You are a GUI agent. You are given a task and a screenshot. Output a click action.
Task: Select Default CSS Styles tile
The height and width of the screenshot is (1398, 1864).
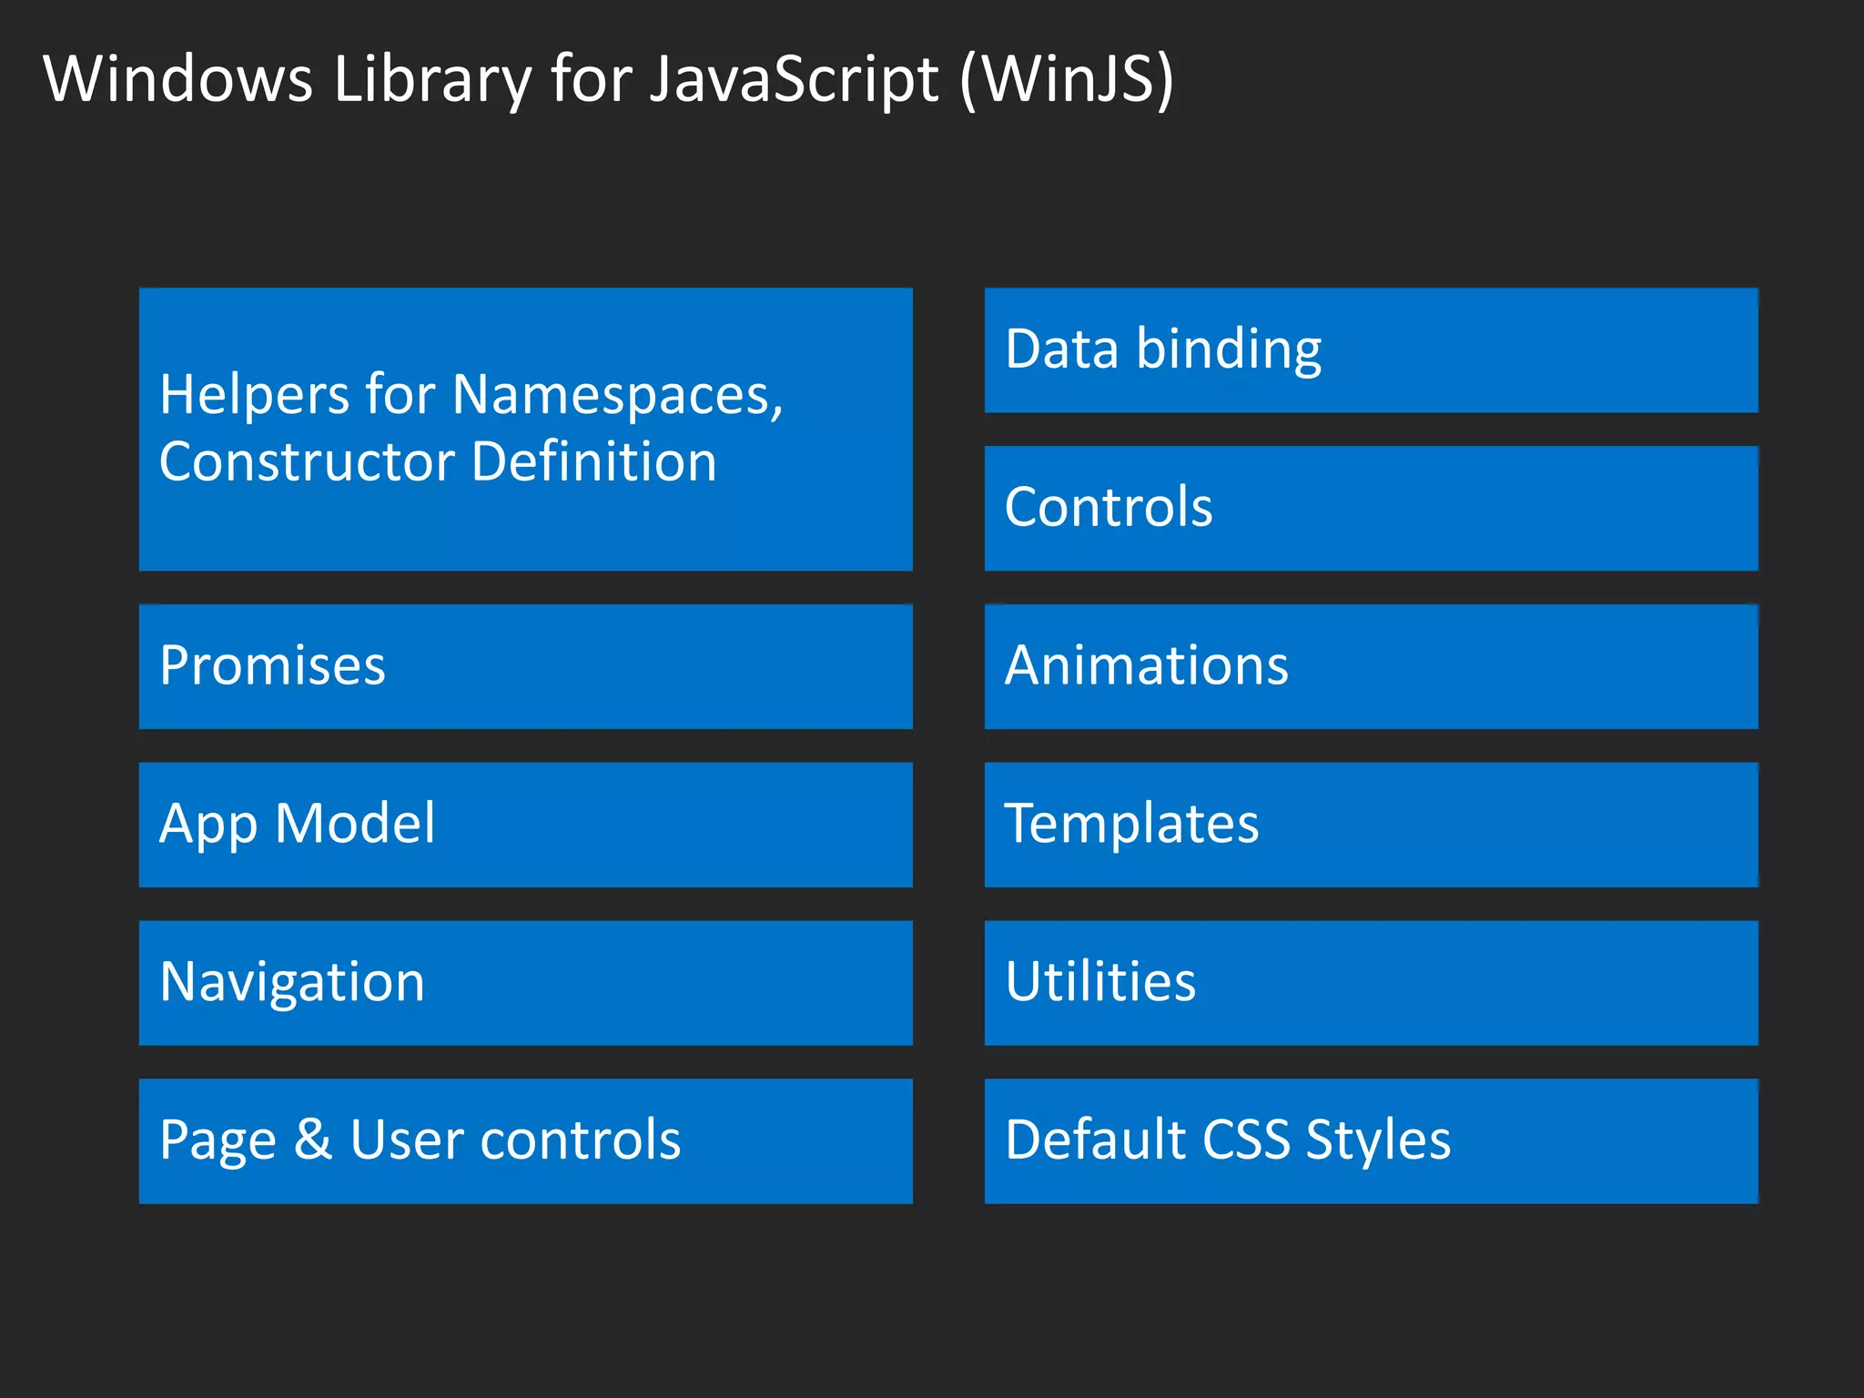point(1371,1141)
